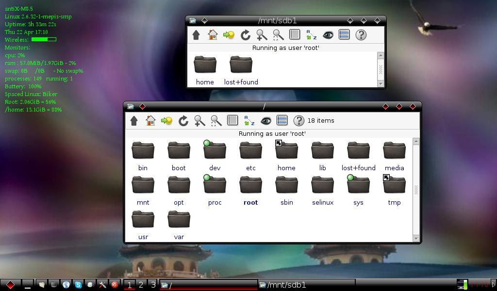
Task: Select the selinux folder
Action: pyautogui.click(x=322, y=190)
